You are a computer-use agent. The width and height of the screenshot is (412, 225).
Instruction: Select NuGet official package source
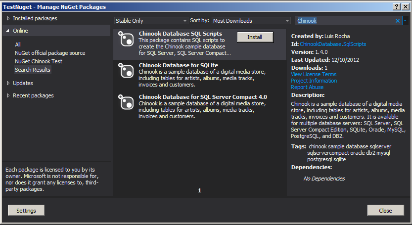[x=50, y=53]
